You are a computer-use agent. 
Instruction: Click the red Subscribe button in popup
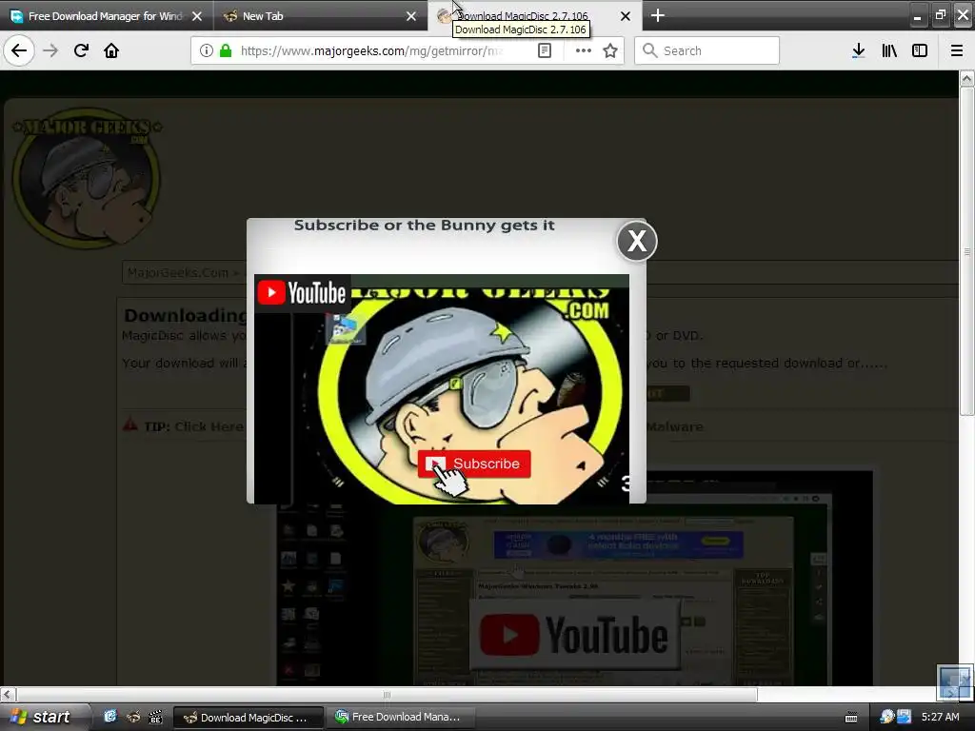click(474, 464)
